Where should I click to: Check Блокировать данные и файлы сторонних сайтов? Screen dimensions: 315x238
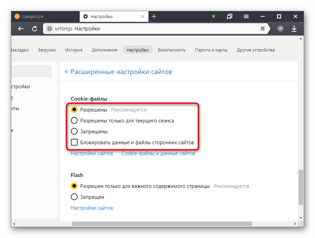(x=74, y=143)
